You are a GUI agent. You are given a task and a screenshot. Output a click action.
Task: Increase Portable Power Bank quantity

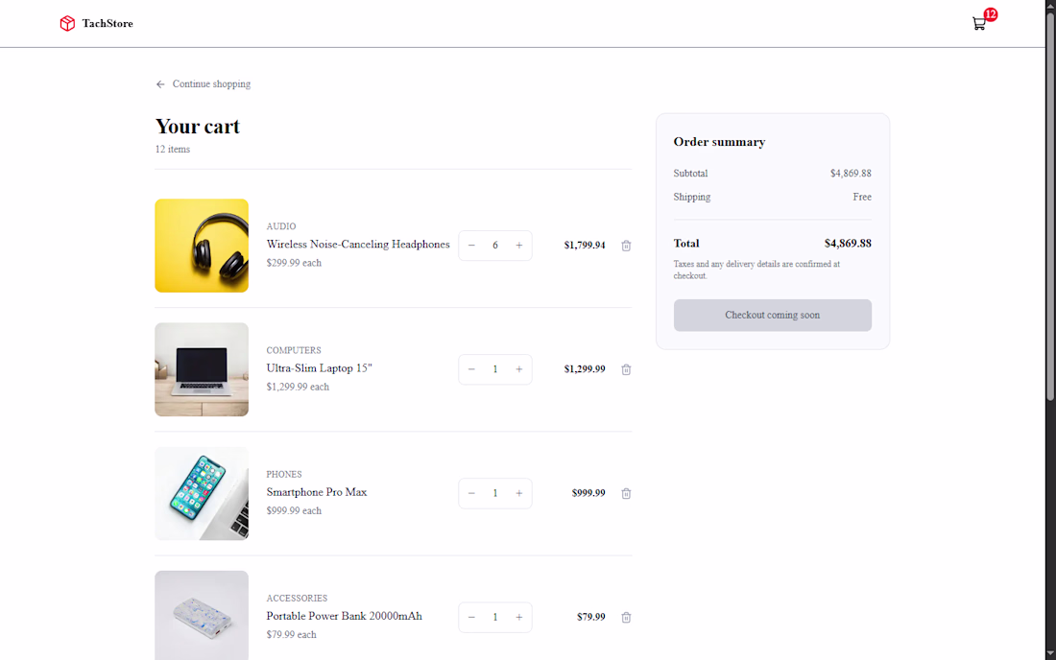[518, 617]
